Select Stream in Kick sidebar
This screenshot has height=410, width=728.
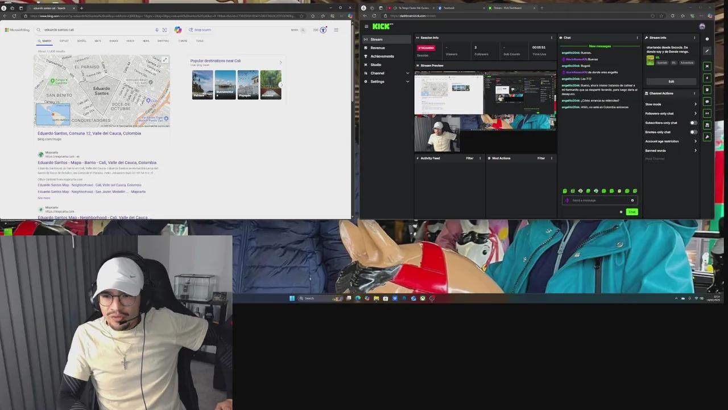point(386,39)
